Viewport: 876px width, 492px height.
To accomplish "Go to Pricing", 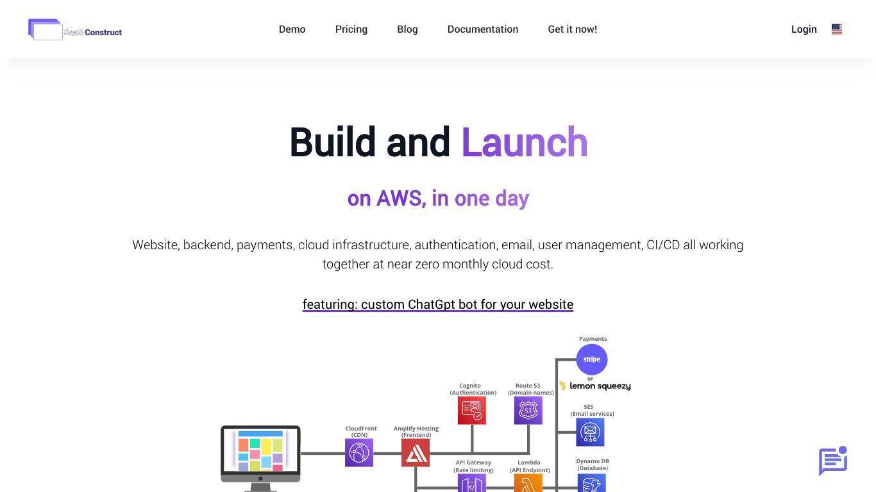I will pos(351,29).
